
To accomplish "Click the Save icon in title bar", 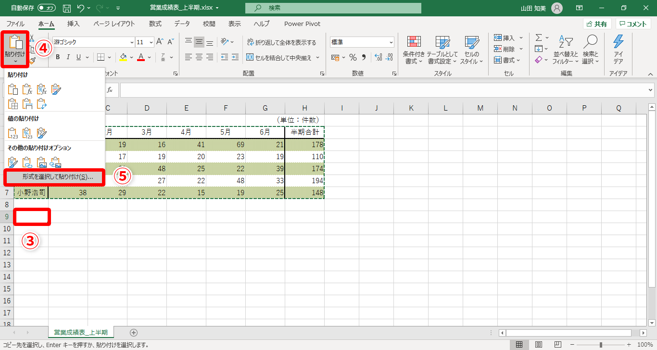I will (x=67, y=8).
